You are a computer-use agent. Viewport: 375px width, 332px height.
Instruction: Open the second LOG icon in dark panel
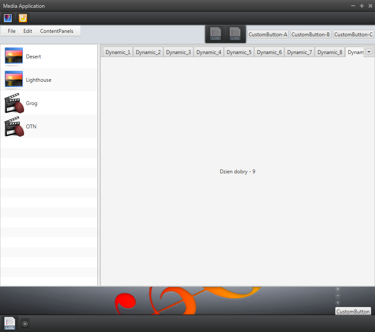(235, 34)
